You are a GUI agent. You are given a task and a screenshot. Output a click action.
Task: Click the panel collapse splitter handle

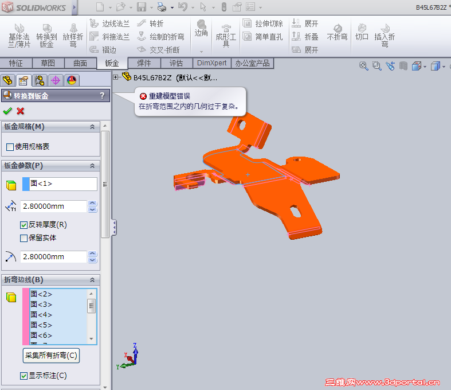[x=115, y=228]
